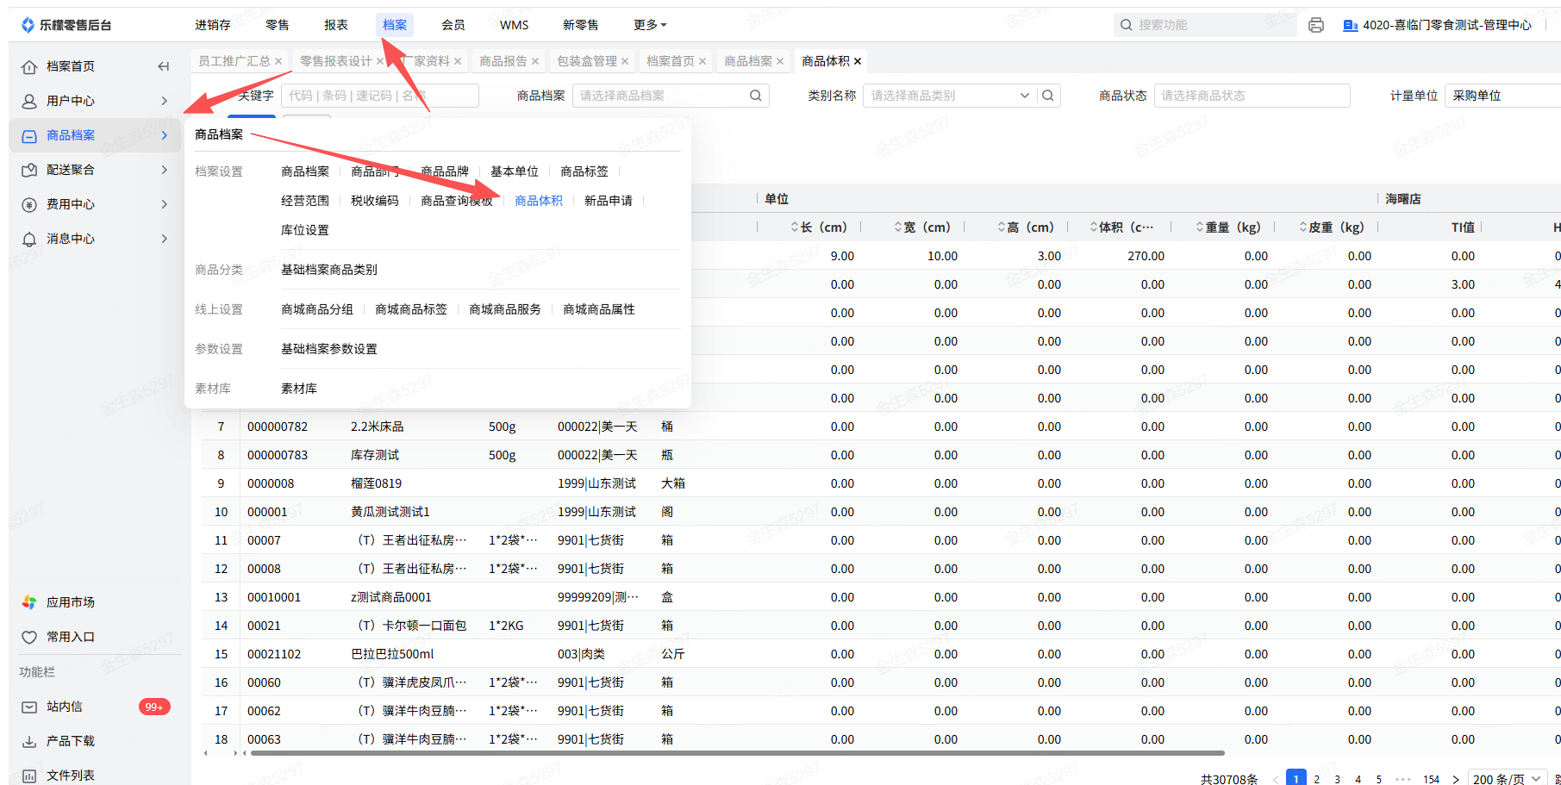Open 基础档案参数设置 in the popup menu
The width and height of the screenshot is (1561, 785).
coord(329,349)
